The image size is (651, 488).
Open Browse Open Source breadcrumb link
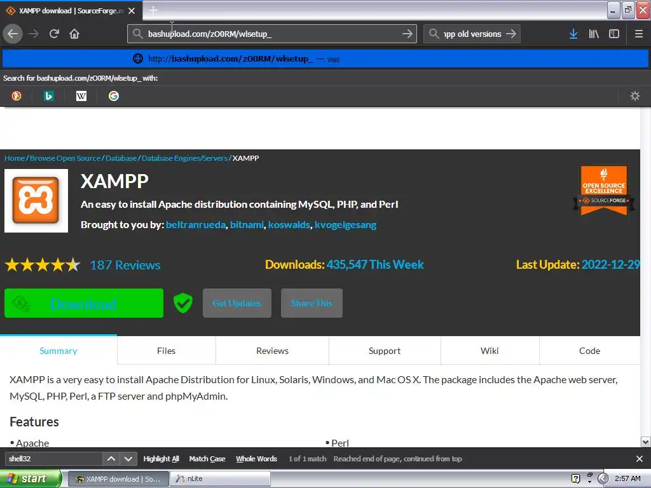coord(65,158)
